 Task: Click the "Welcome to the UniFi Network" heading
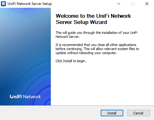(93, 19)
